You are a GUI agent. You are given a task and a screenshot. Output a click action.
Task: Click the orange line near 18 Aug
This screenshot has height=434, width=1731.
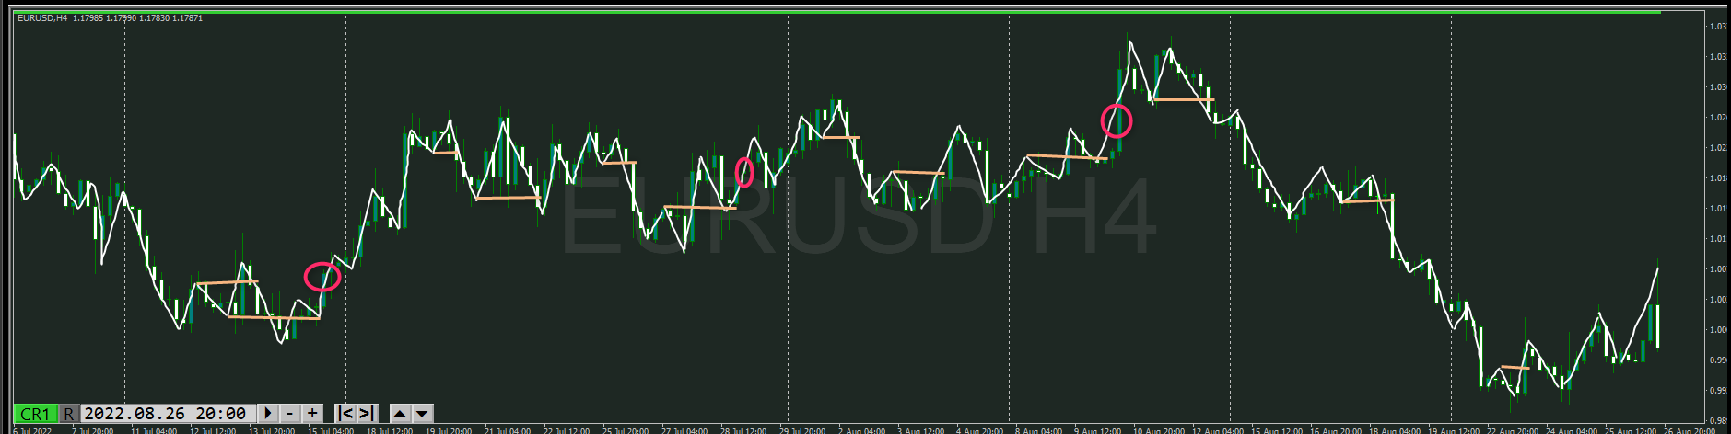click(x=1367, y=200)
